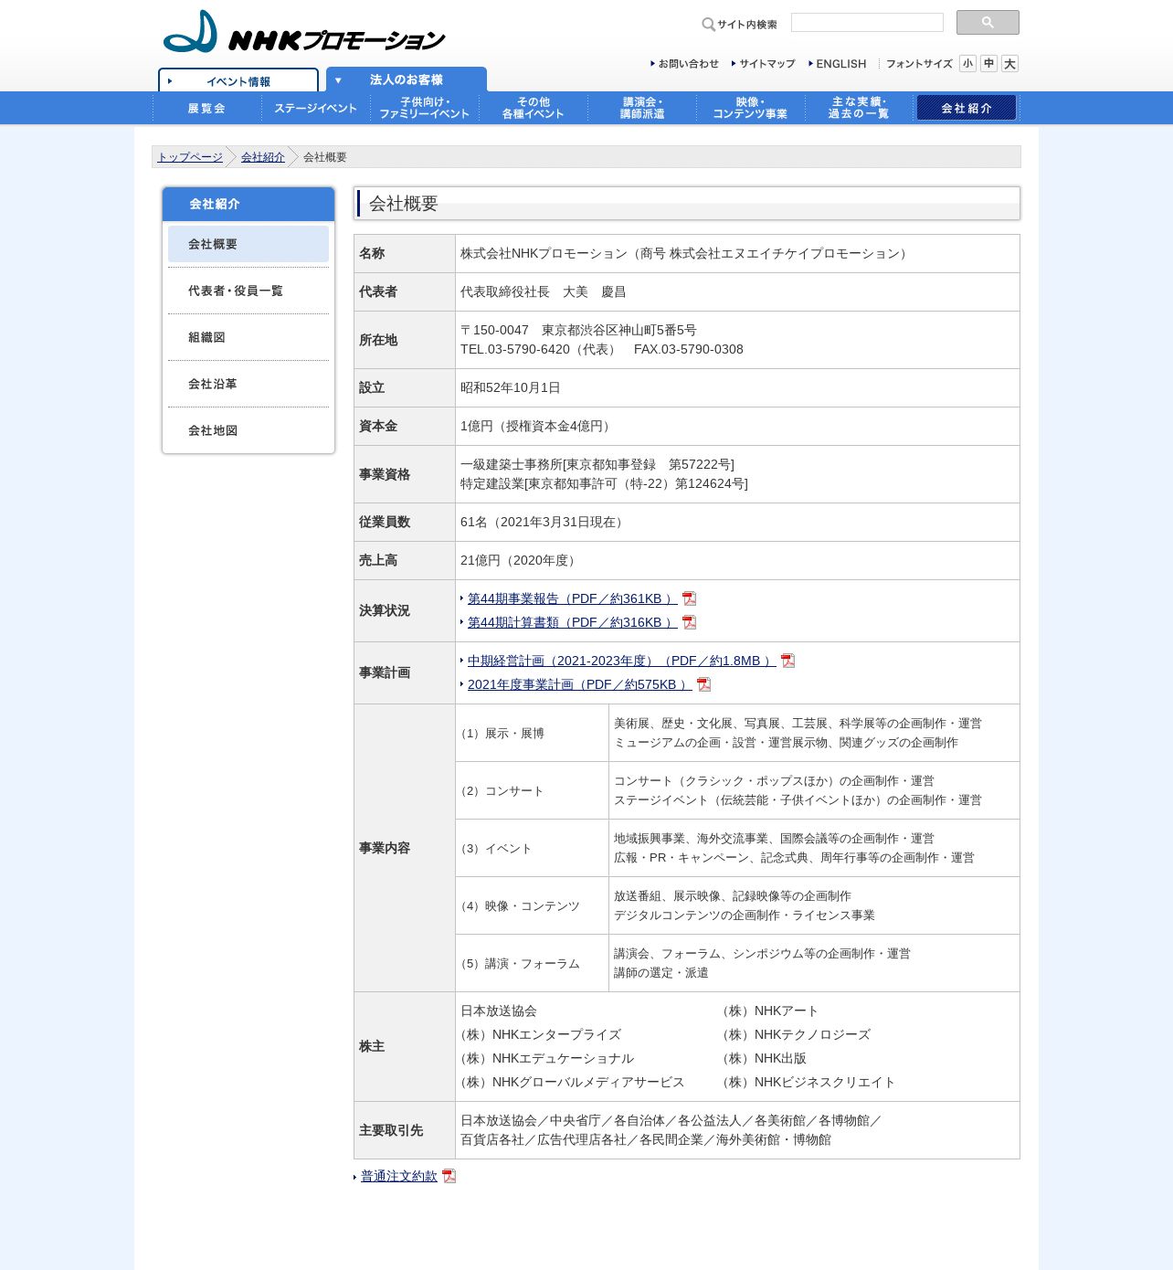Click shareholder （株）NHKテクノロジーズ
The height and width of the screenshot is (1270, 1173).
click(797, 1034)
